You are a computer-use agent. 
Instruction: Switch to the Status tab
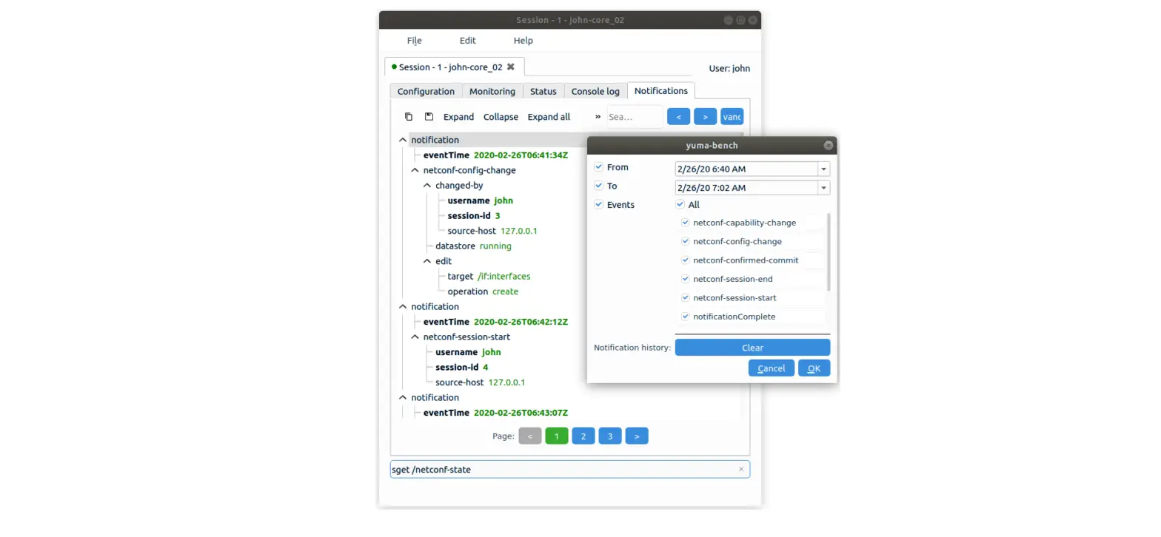tap(543, 91)
